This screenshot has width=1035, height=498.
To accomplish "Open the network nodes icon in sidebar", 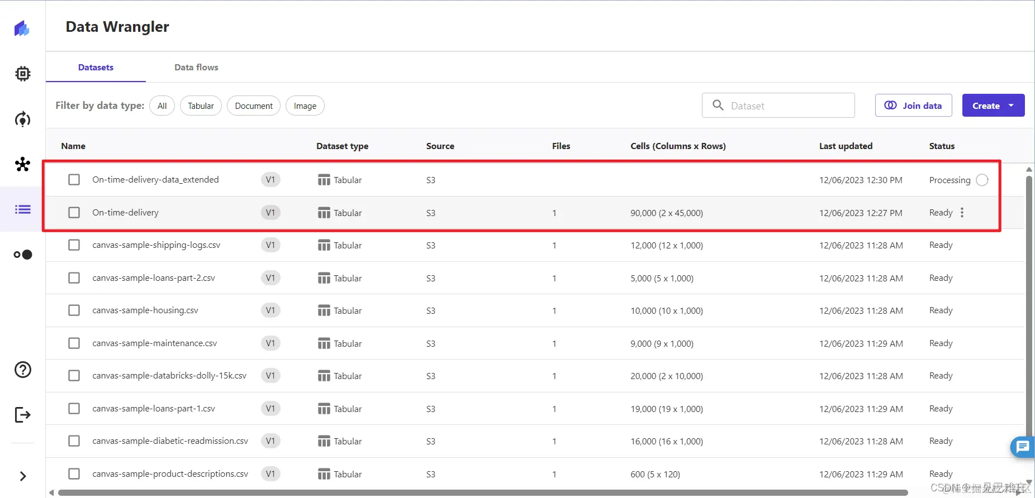I will coord(22,164).
